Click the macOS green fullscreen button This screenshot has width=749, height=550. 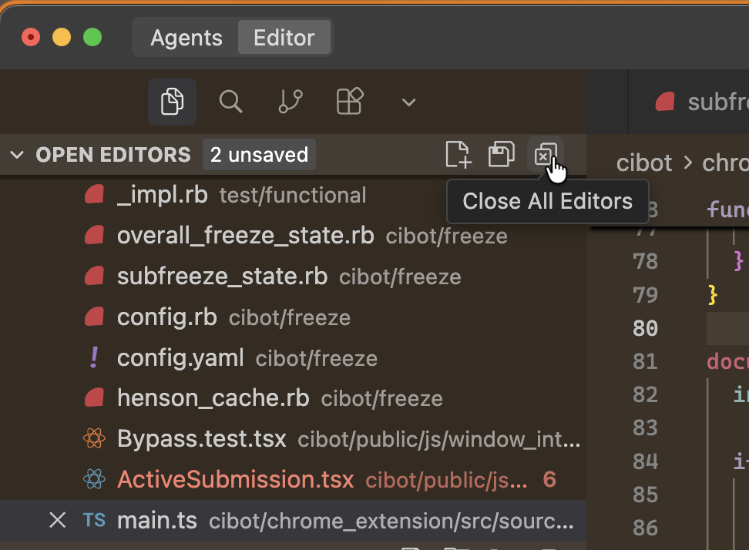(x=92, y=37)
